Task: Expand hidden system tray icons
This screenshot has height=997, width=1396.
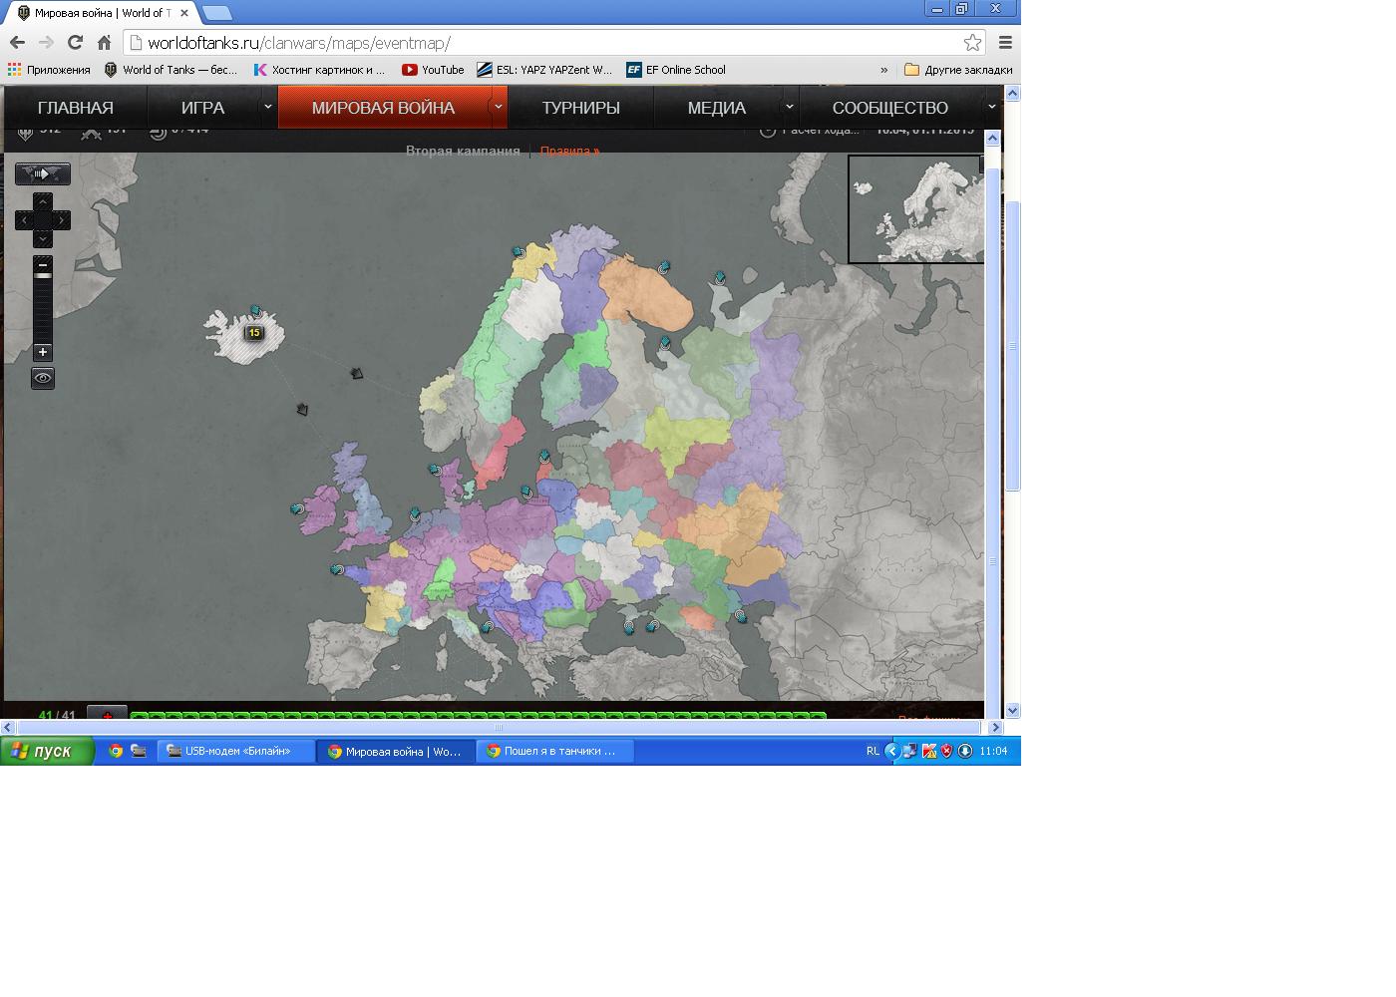Action: tap(892, 751)
